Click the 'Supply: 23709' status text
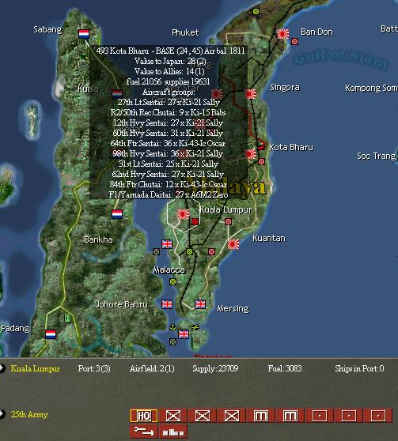The width and height of the screenshot is (398, 441). [x=215, y=368]
